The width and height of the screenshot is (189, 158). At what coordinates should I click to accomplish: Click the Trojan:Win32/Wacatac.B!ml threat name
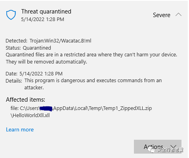60,41
